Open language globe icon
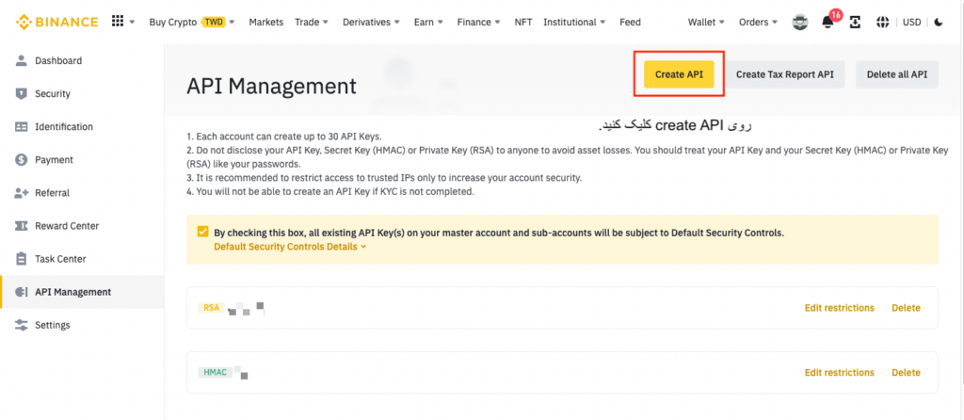 click(882, 23)
